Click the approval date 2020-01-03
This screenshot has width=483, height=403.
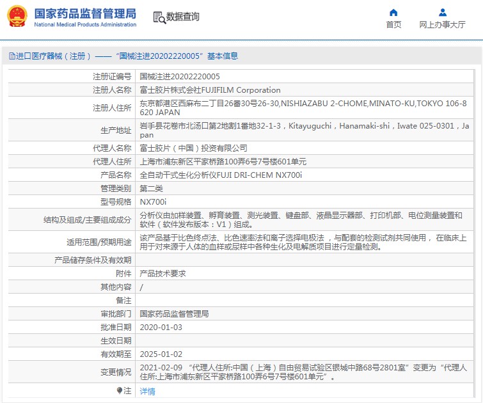click(x=161, y=328)
